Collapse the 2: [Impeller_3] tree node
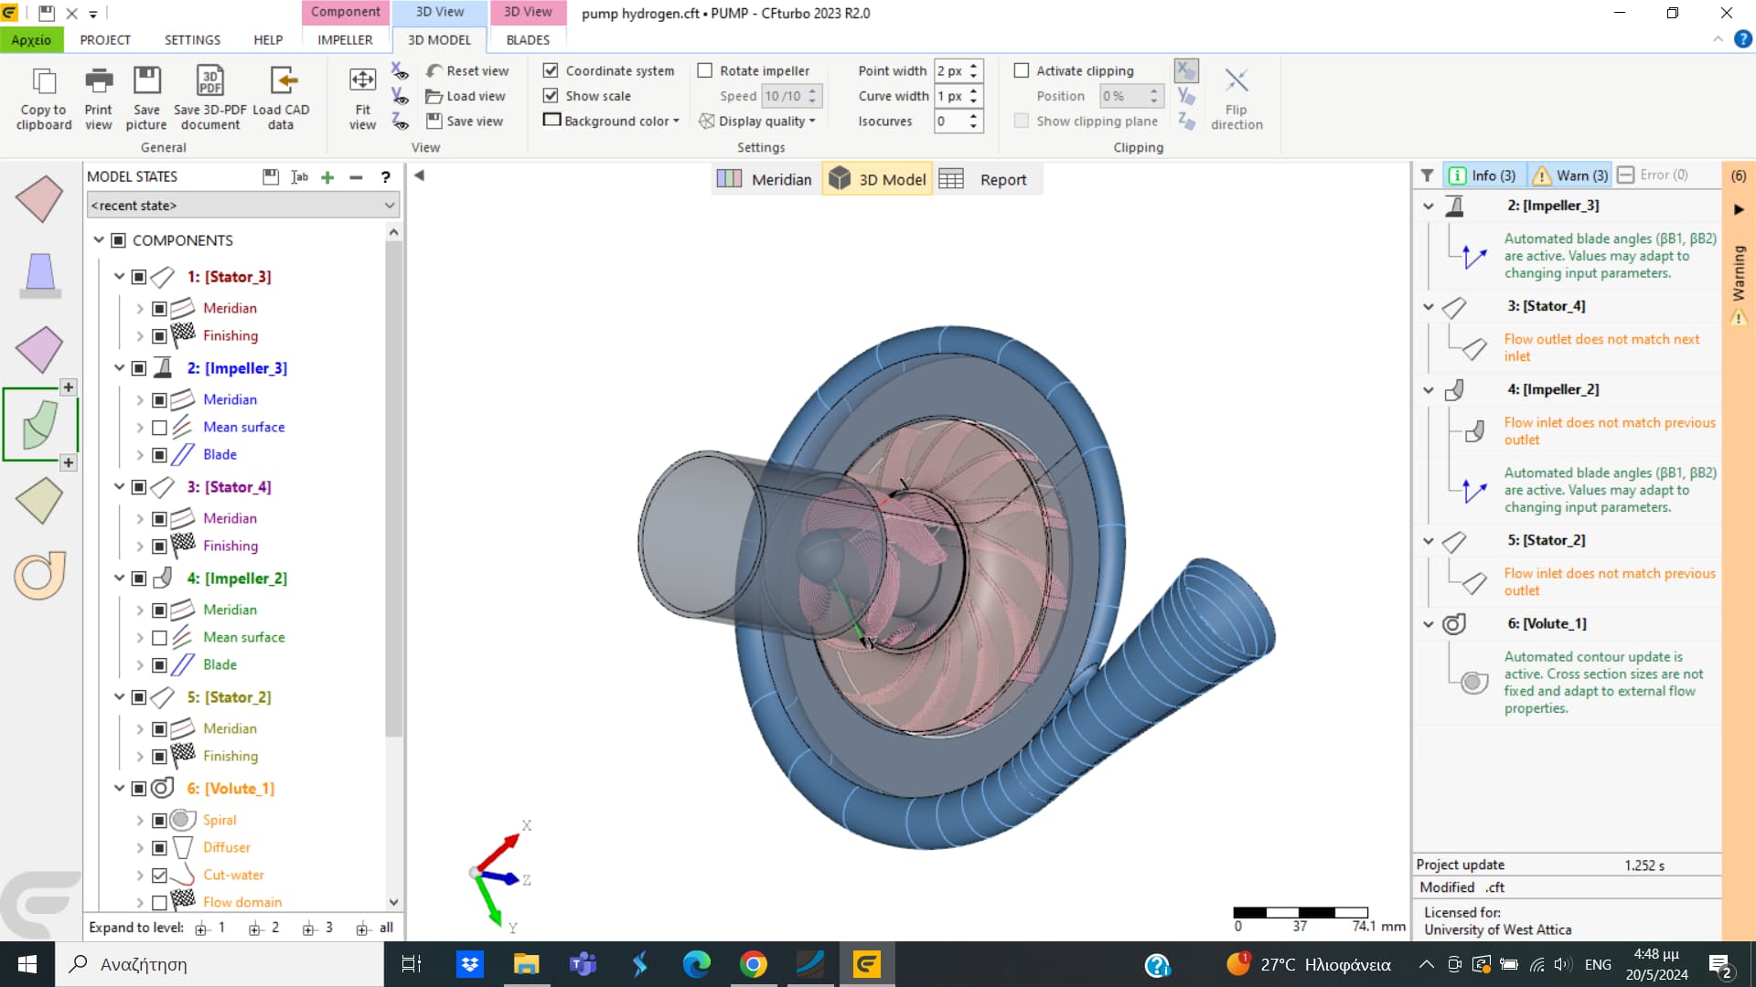Viewport: 1756px width, 987px height. [119, 368]
